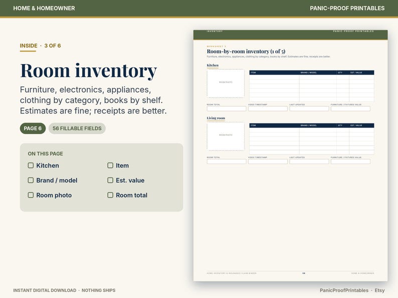Click Kitchen Last Updated field
The image size is (398, 298).
(x=309, y=108)
